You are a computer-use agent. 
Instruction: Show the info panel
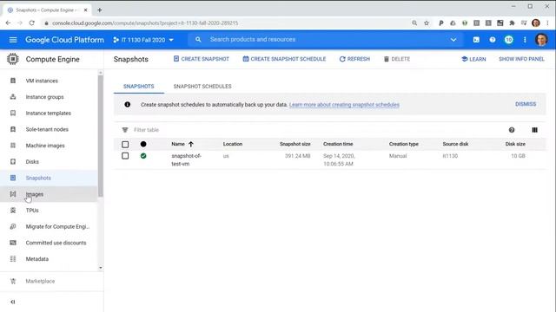tap(521, 59)
